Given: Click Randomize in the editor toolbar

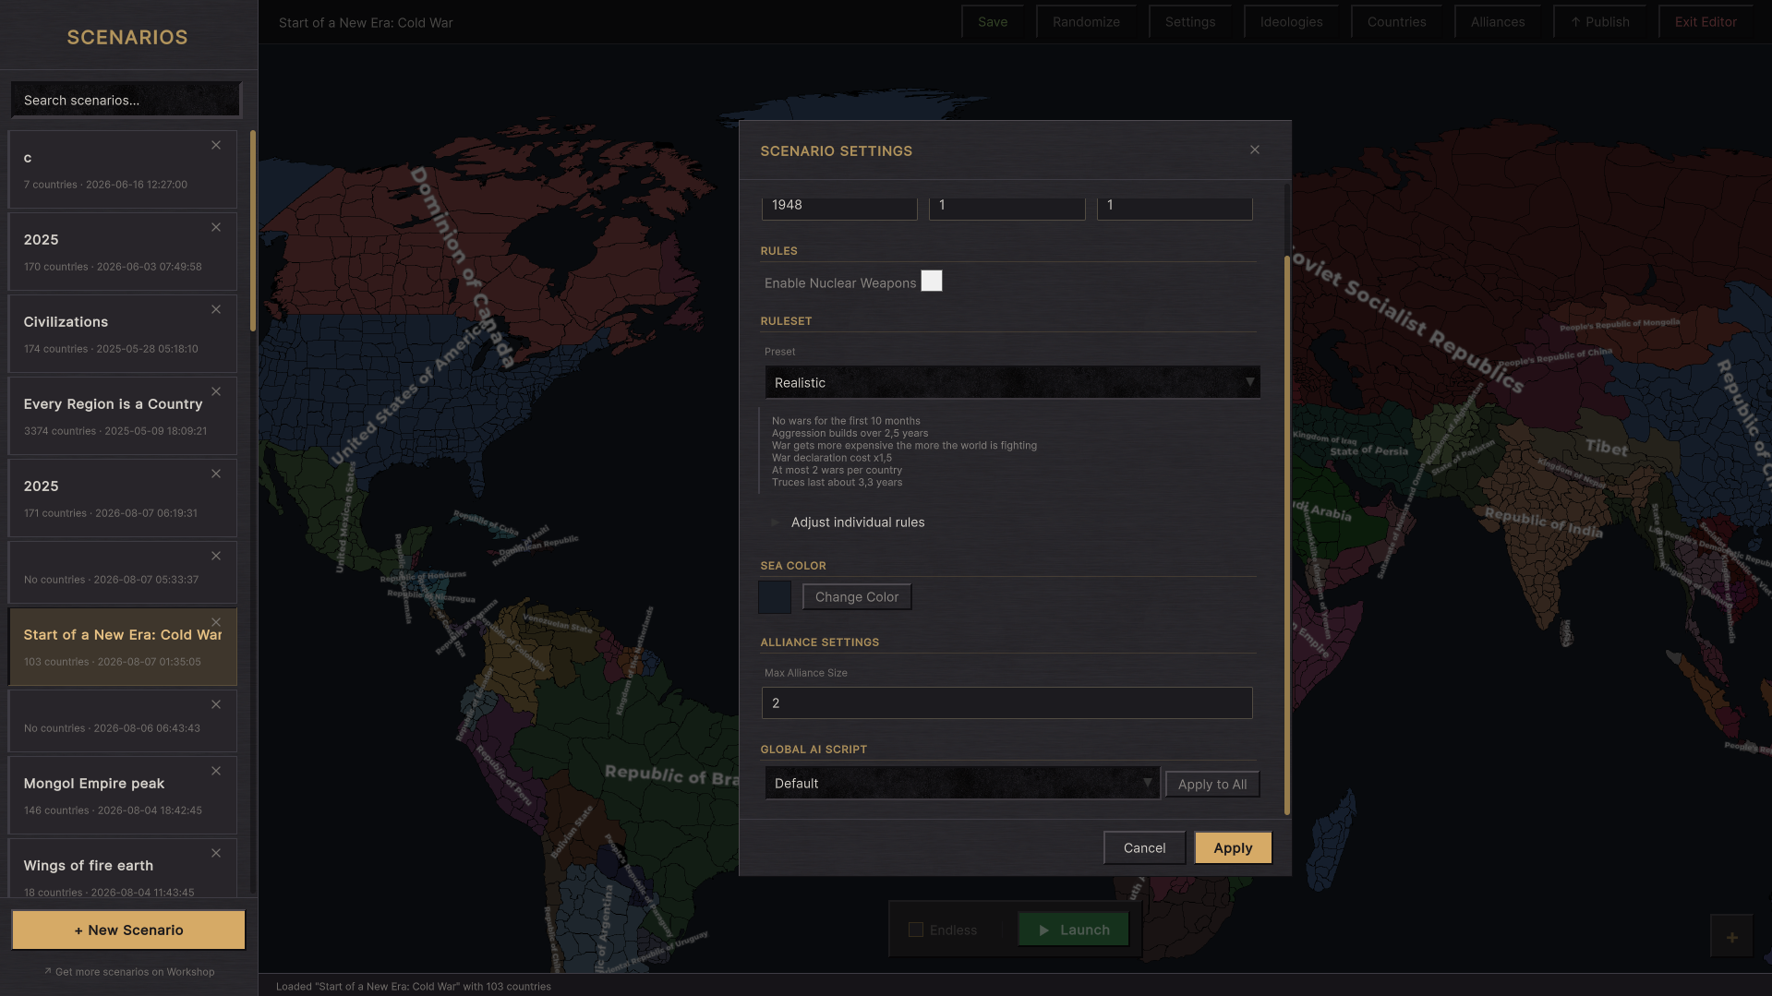Looking at the screenshot, I should tap(1086, 22).
